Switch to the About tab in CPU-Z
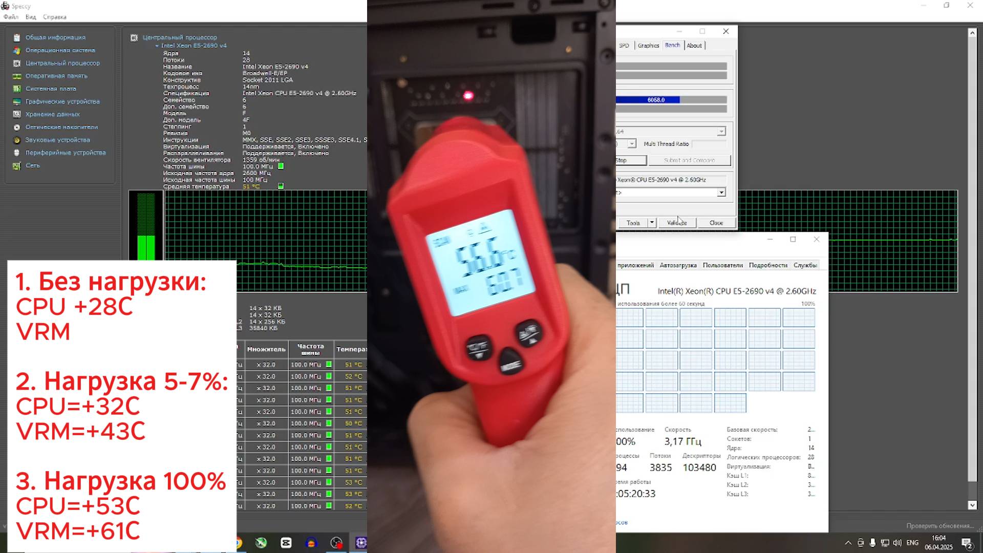The height and width of the screenshot is (553, 983). [x=695, y=45]
